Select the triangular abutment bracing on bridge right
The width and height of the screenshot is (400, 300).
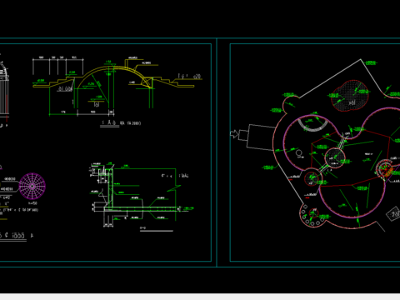point(147,82)
